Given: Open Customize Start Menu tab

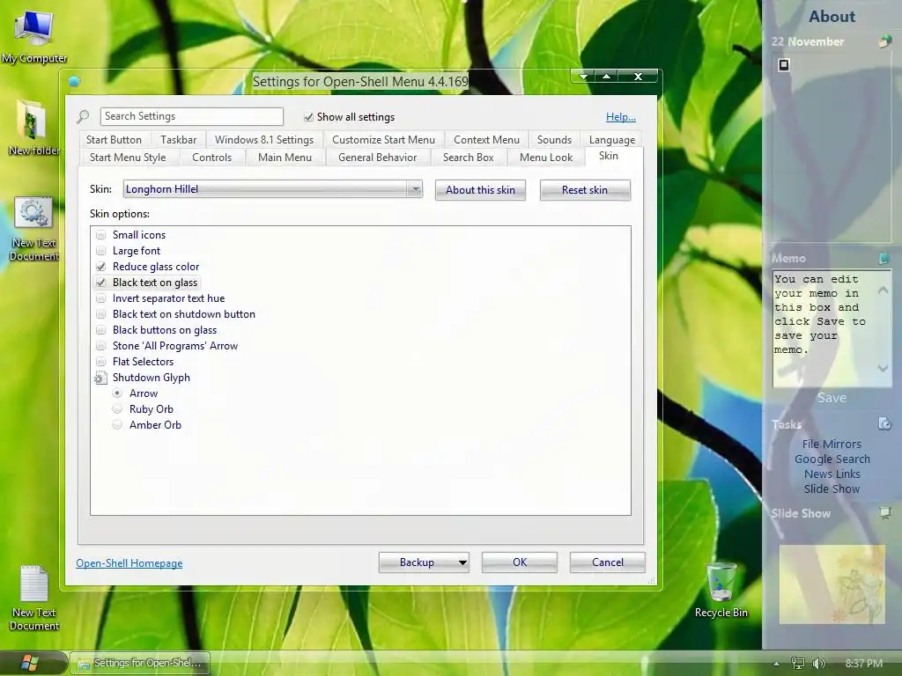Looking at the screenshot, I should 384,140.
